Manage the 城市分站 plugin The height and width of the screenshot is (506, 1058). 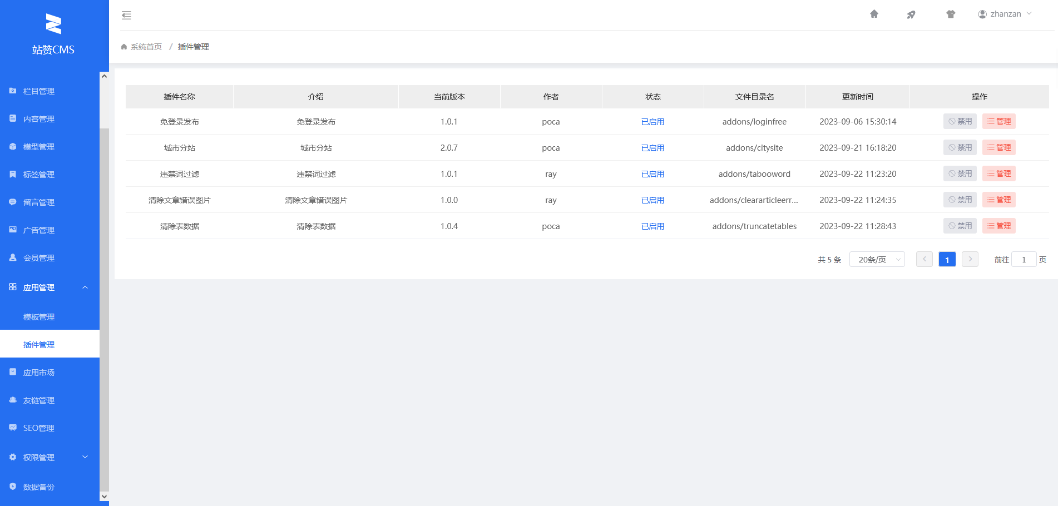(x=999, y=147)
